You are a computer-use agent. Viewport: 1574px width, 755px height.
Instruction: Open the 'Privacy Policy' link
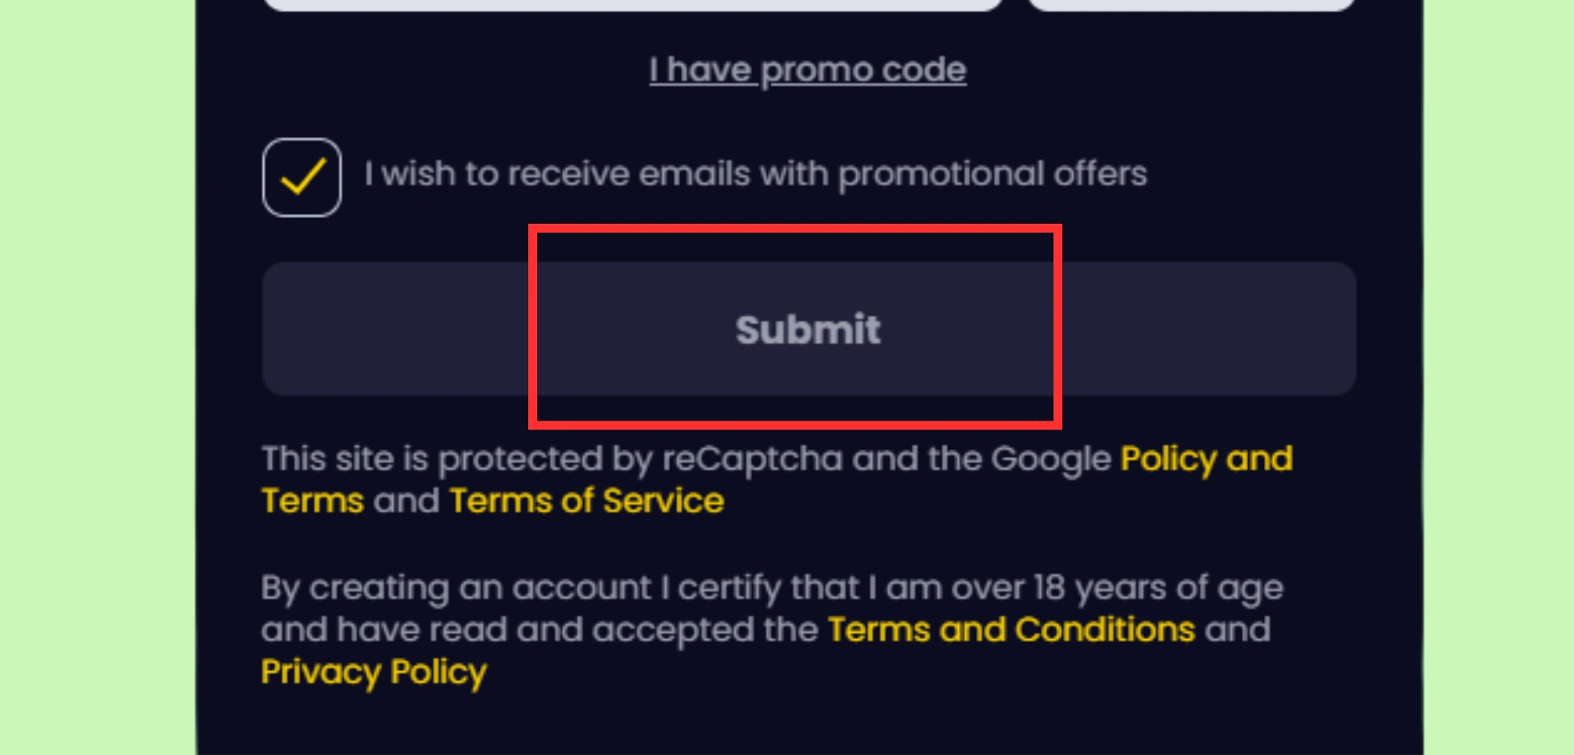pos(374,672)
